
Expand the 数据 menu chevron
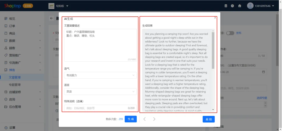[x=40, y=41]
